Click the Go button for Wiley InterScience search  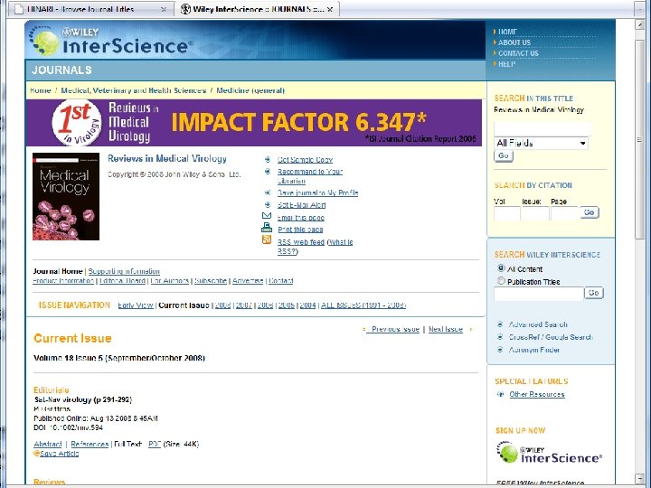tap(594, 293)
